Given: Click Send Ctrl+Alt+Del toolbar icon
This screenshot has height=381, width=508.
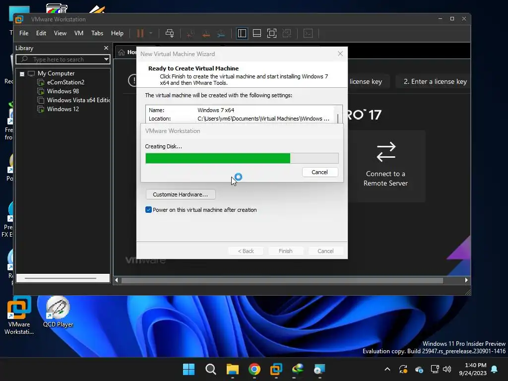Looking at the screenshot, I should 170,33.
